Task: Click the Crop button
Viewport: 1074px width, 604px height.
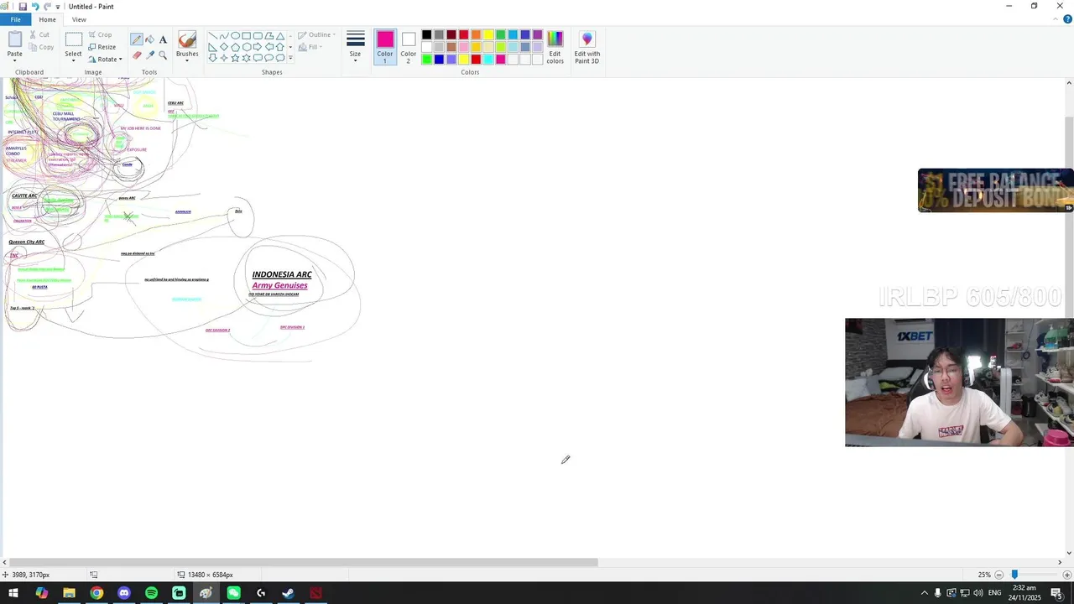Action: (x=100, y=35)
